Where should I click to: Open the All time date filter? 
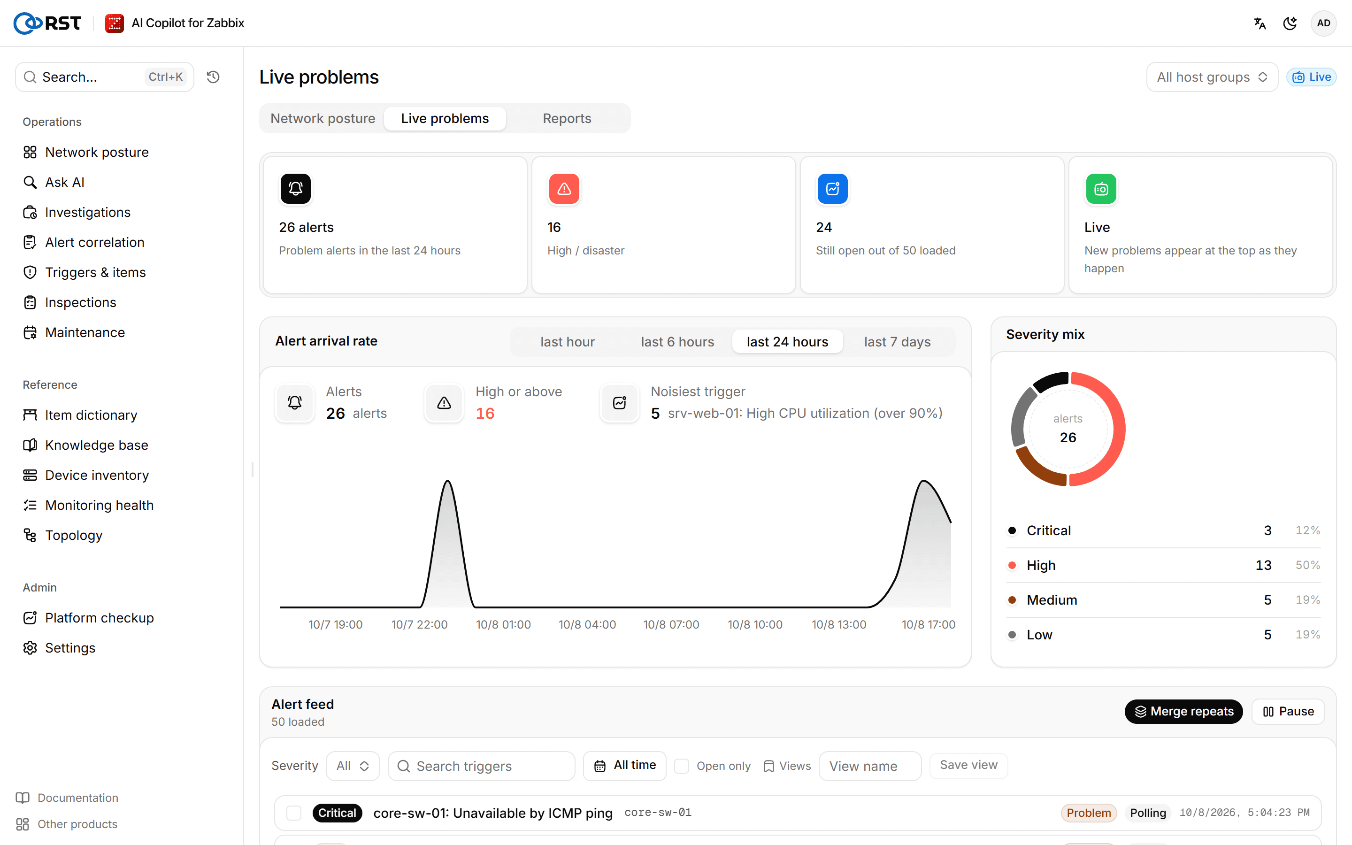pyautogui.click(x=625, y=766)
